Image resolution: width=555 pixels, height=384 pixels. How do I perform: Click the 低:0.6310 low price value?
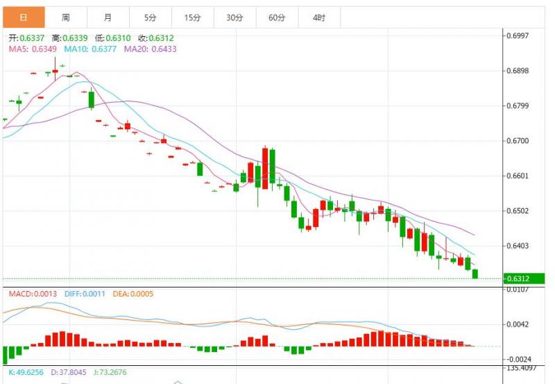(x=113, y=38)
